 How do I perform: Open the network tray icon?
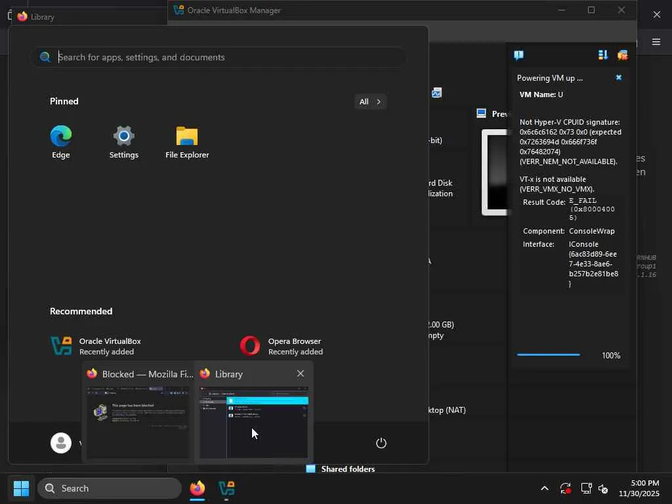click(x=586, y=488)
